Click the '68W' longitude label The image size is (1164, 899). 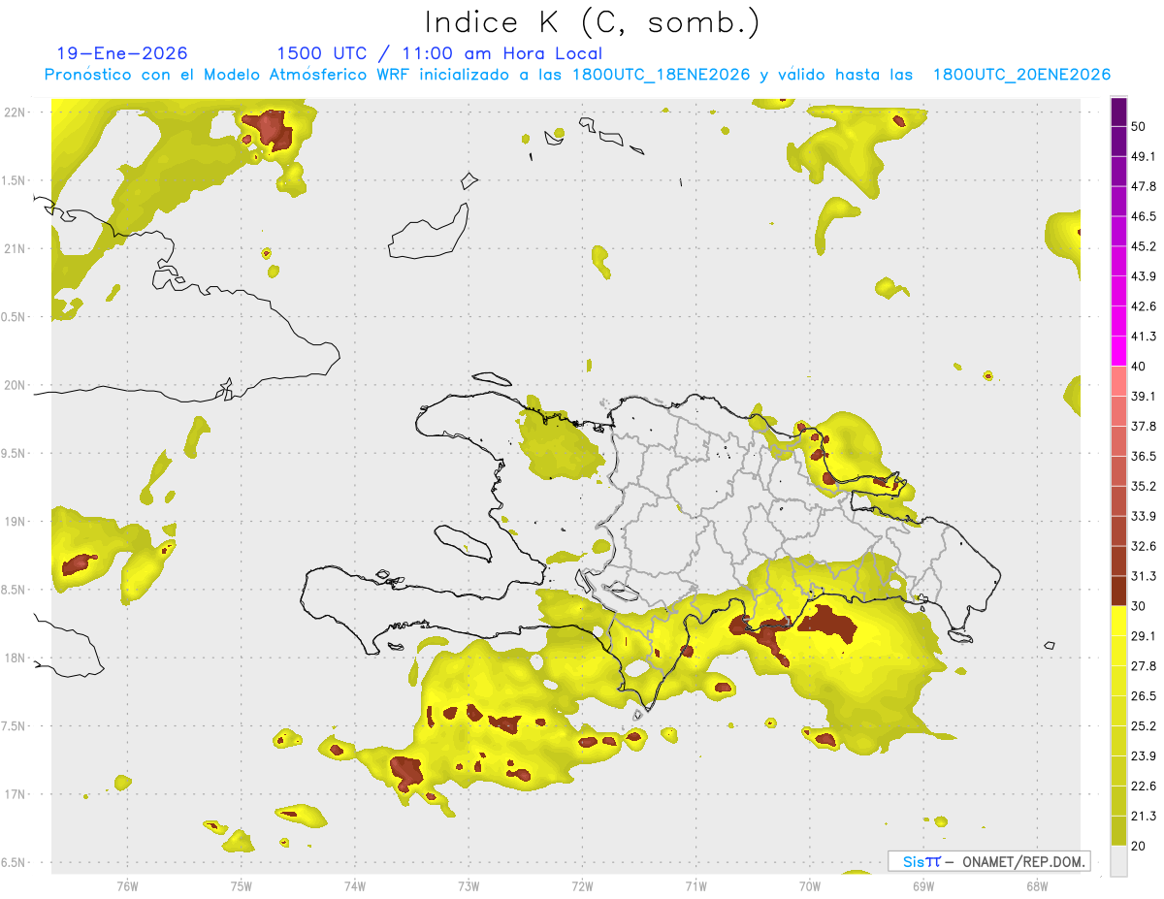(1037, 886)
